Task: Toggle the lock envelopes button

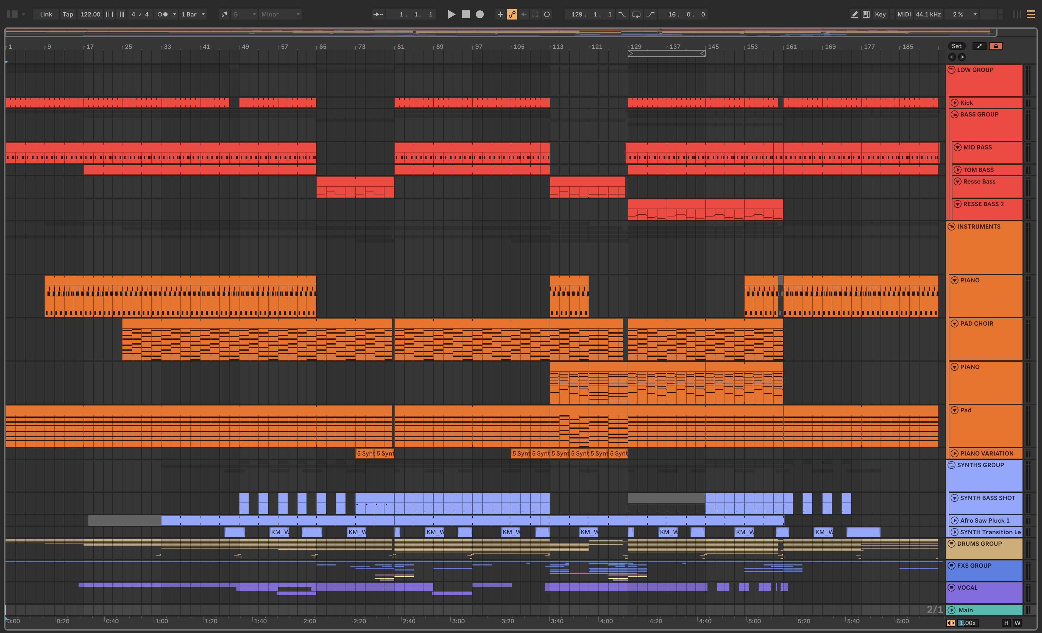Action: click(x=995, y=46)
